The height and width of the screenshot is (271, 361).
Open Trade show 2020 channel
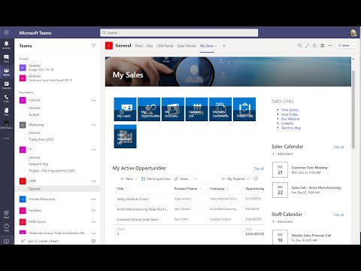pos(41,139)
